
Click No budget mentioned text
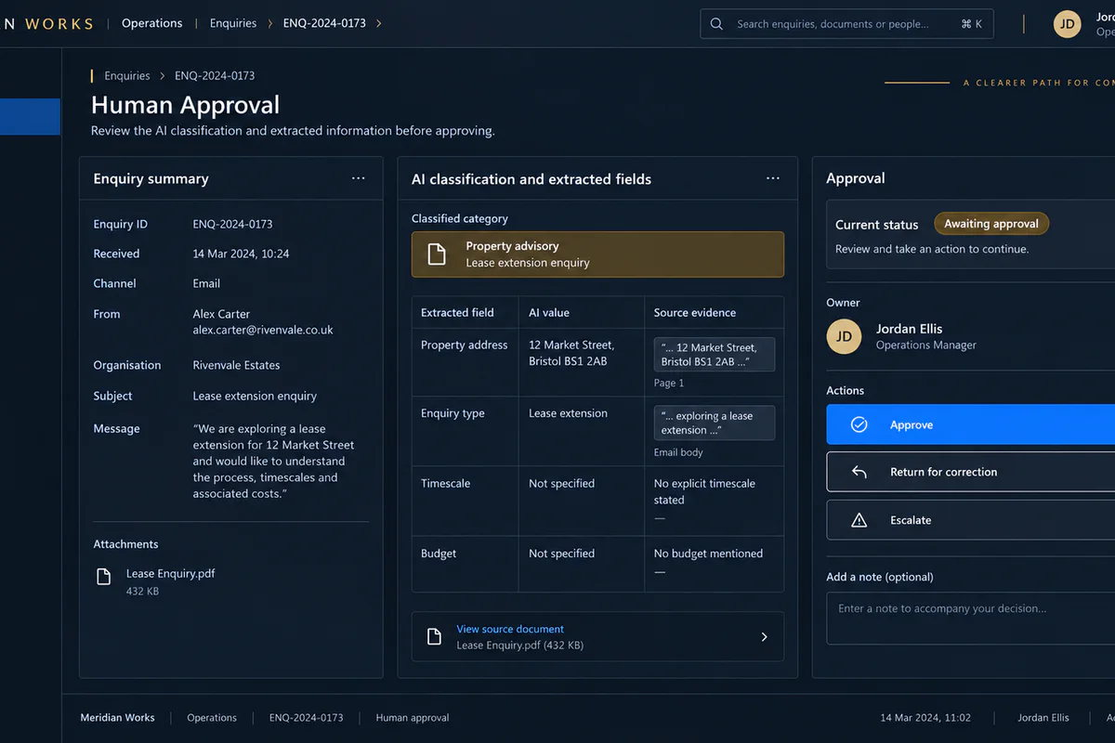click(x=708, y=554)
